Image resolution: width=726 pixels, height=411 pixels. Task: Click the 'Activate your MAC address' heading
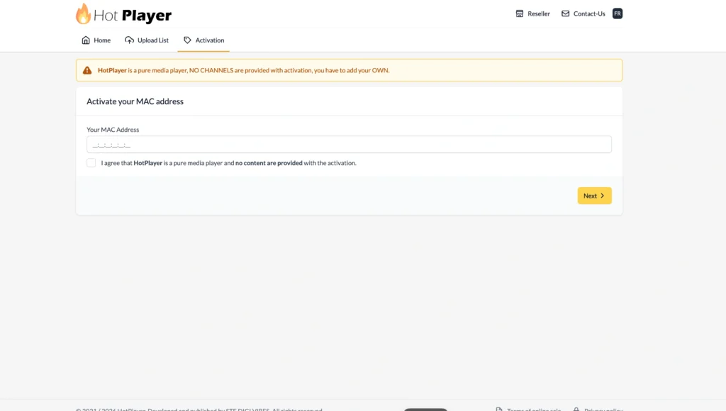[x=135, y=101]
